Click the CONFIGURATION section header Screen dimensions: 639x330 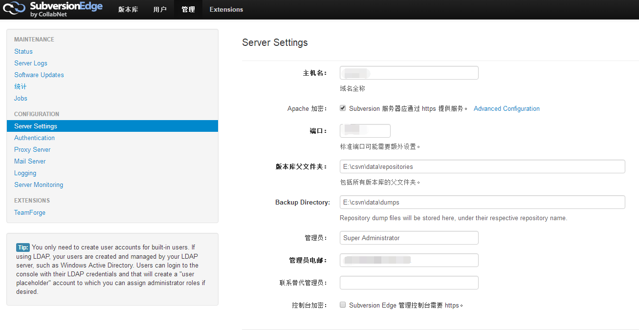[37, 114]
